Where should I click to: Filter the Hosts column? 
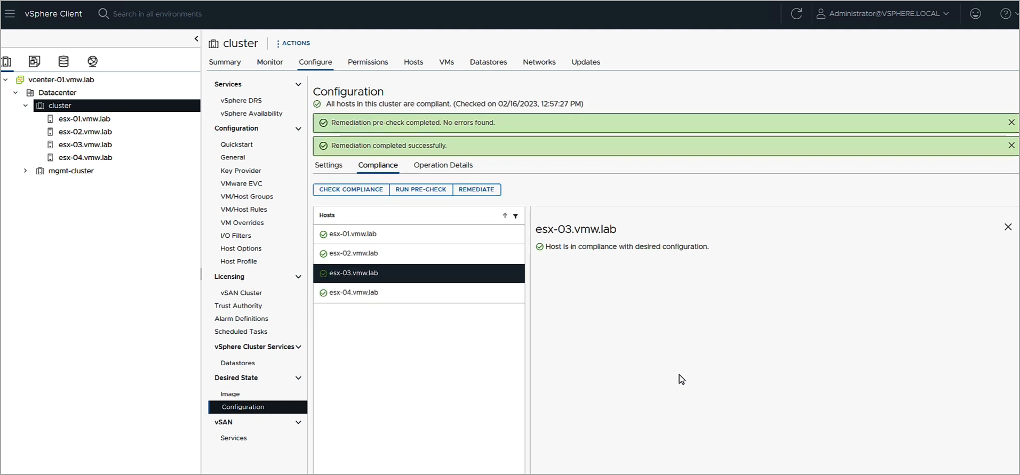(x=515, y=216)
